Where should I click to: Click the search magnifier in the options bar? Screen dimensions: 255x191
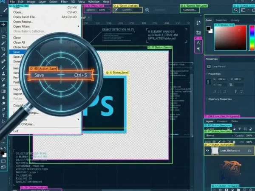click(x=236, y=10)
